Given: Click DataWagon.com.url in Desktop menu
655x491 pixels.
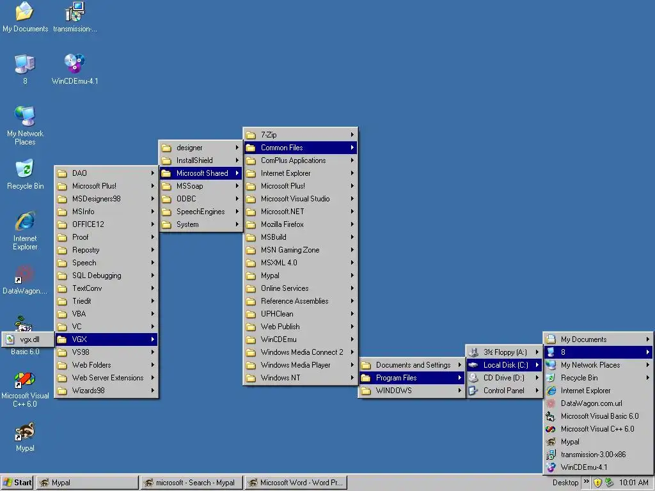Looking at the screenshot, I should pos(598,403).
